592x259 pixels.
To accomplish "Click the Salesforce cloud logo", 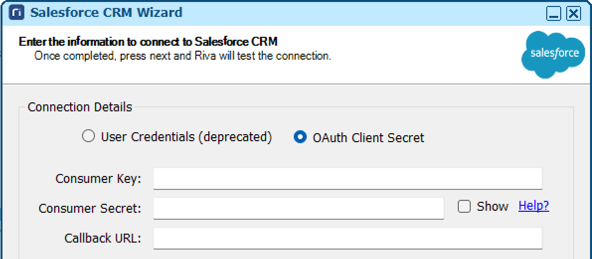I will coord(555,54).
